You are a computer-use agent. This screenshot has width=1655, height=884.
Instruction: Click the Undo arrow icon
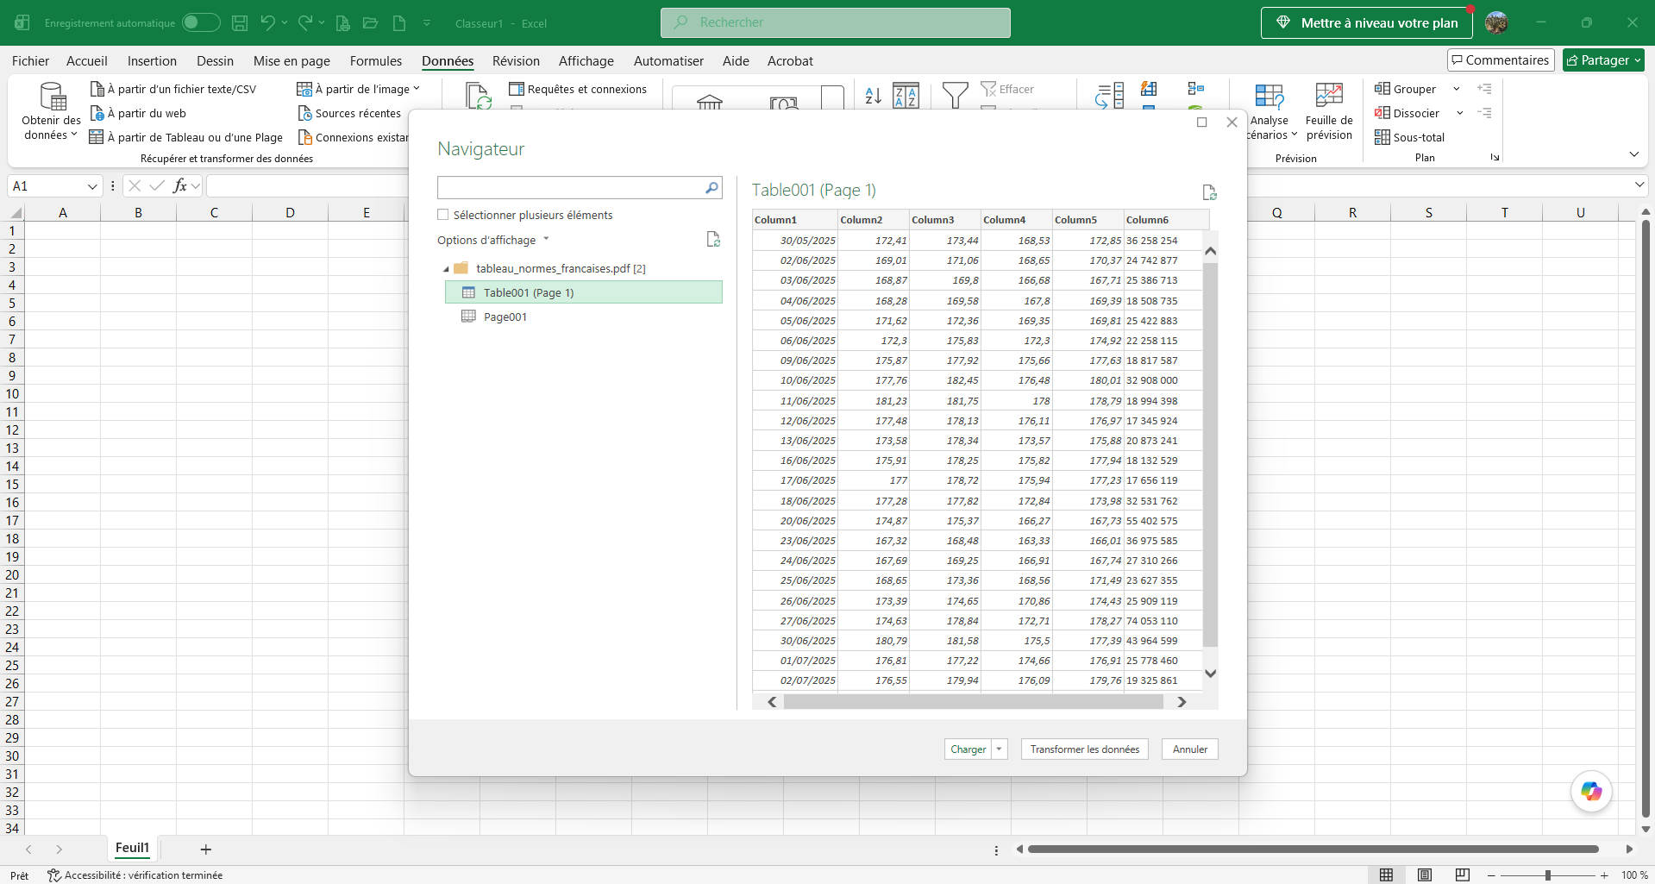point(267,23)
